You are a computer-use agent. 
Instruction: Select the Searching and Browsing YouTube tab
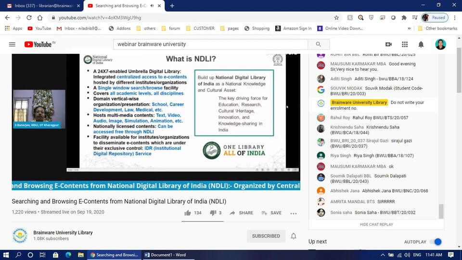coord(121,6)
